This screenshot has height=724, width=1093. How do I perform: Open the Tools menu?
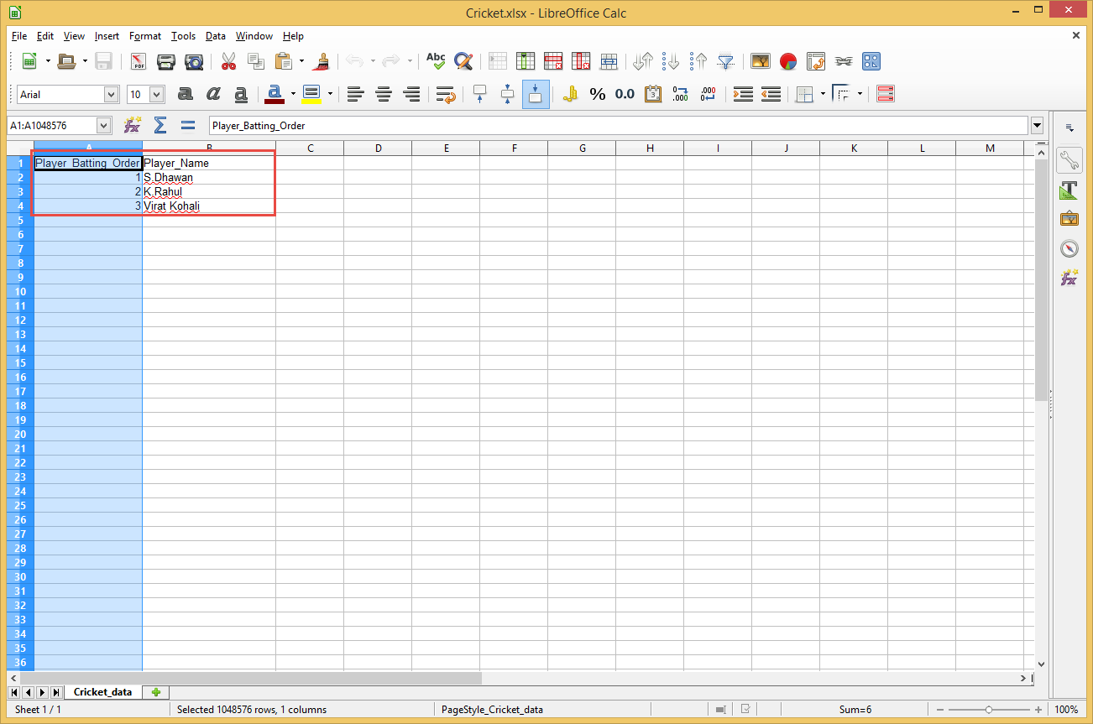183,36
